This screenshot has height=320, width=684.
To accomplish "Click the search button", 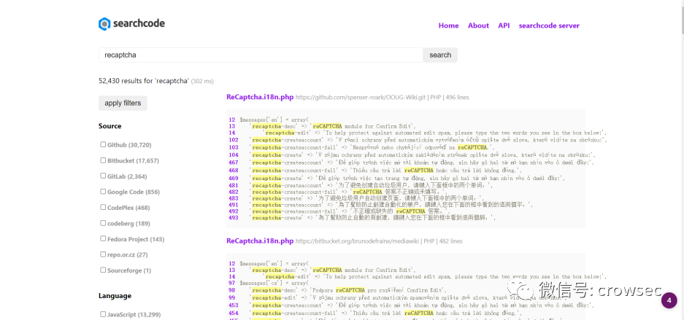I will [x=440, y=55].
